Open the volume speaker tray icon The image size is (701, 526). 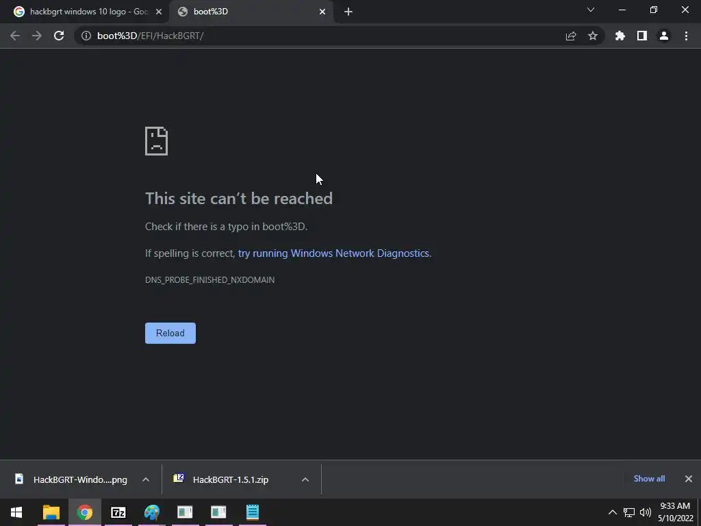(x=645, y=512)
